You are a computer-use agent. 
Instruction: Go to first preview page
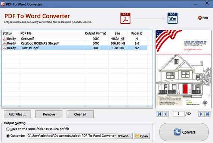click(x=160, y=114)
